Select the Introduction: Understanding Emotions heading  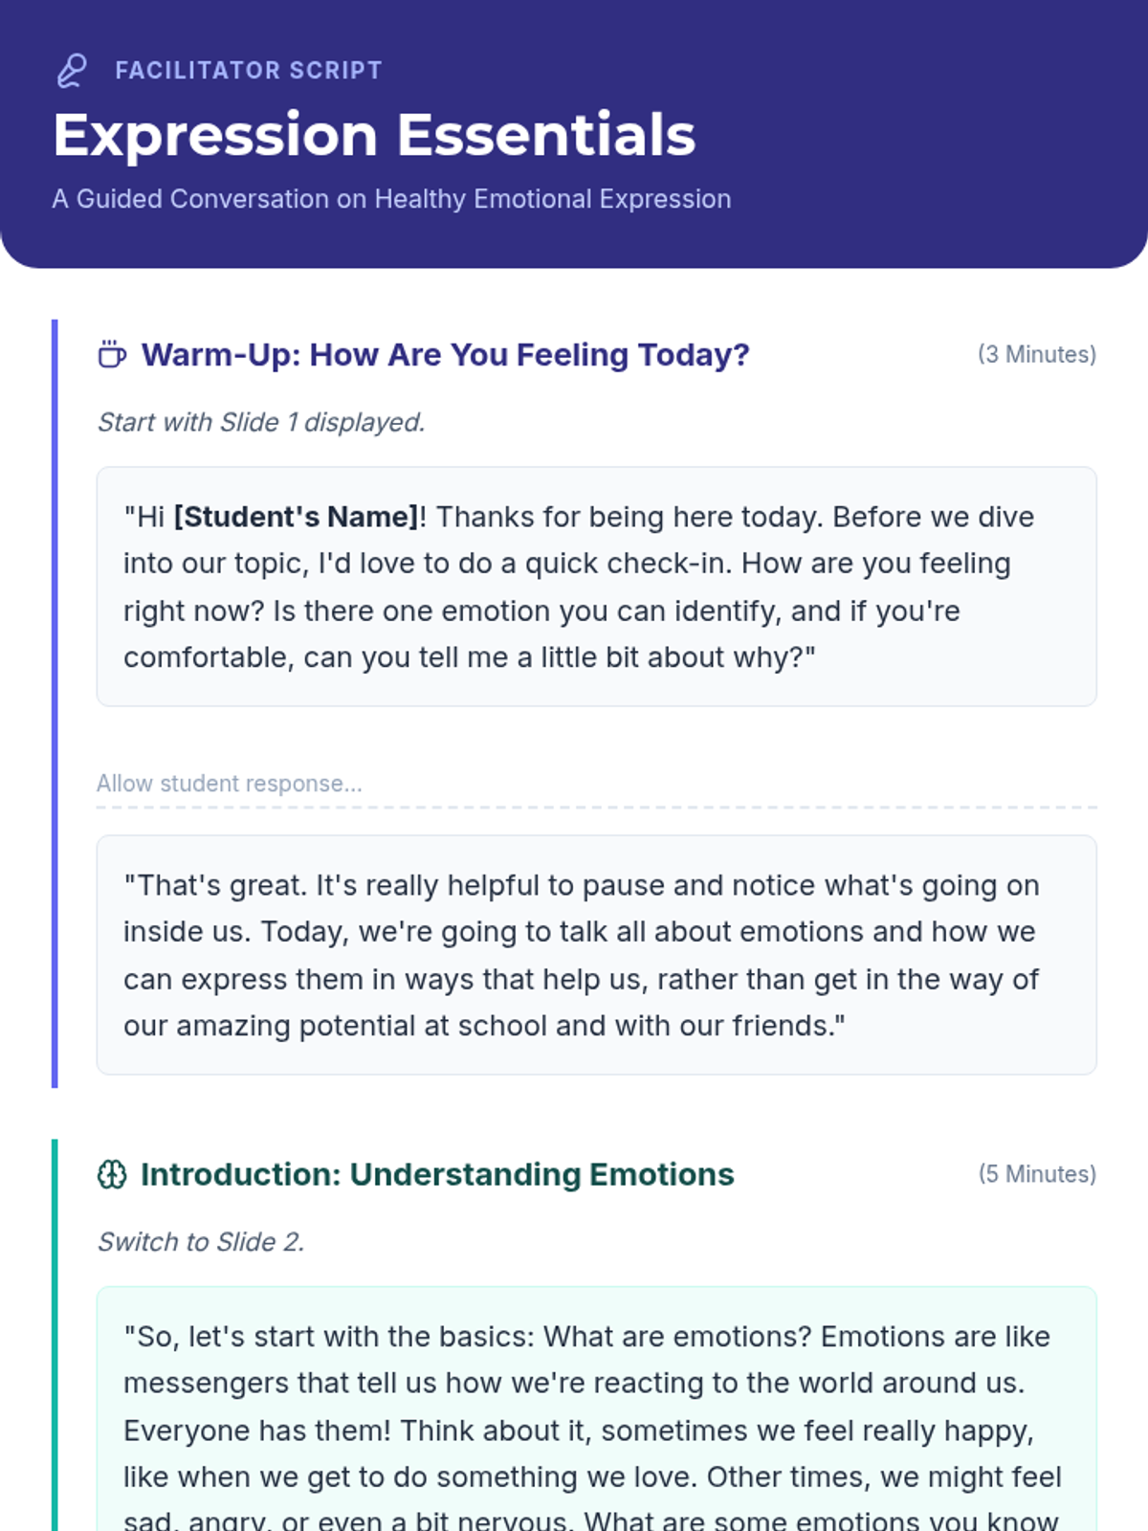pyautogui.click(x=437, y=1174)
